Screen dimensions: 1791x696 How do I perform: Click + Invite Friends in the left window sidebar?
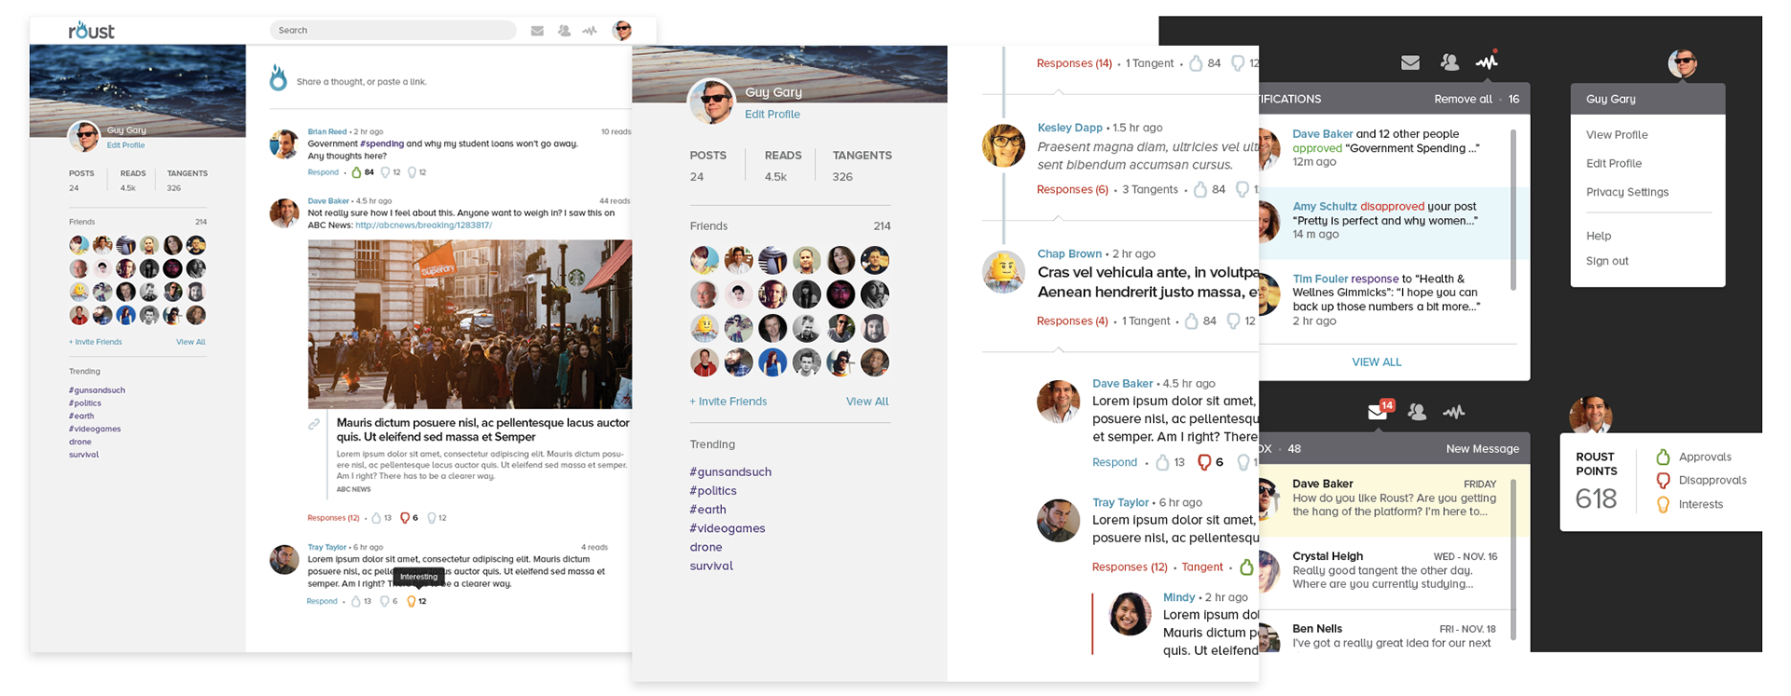point(95,342)
